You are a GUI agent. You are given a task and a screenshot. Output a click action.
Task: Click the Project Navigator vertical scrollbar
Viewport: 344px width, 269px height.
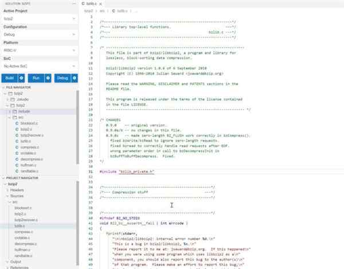[x=77, y=223]
